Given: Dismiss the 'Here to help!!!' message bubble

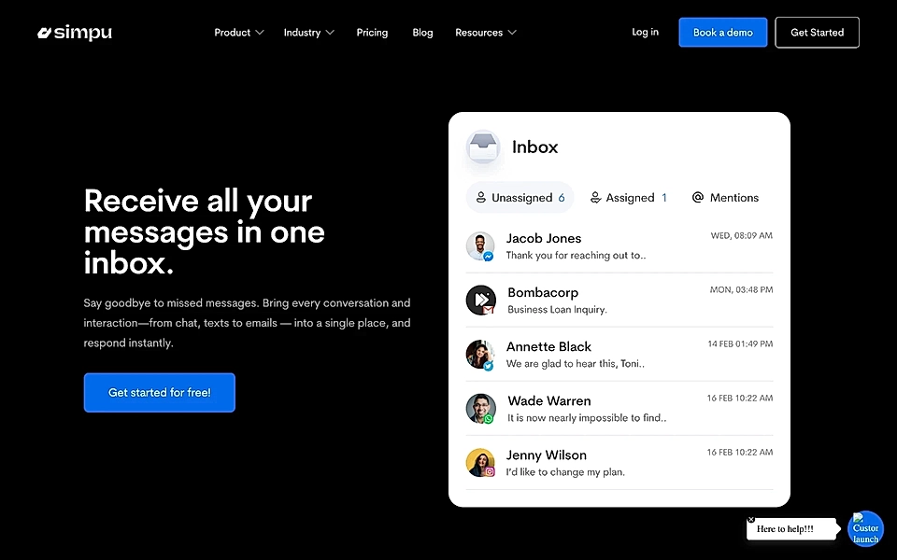Looking at the screenshot, I should pos(750,518).
